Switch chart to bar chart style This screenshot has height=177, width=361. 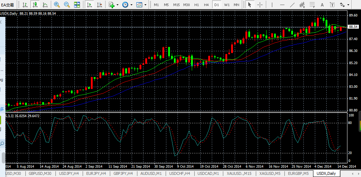[25, 5]
